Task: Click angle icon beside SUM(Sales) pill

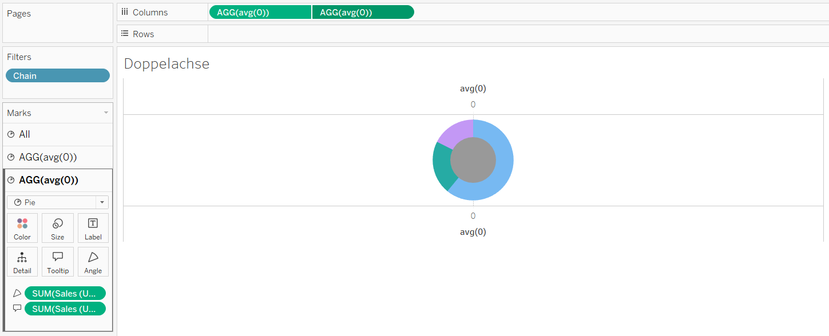Action: point(17,293)
